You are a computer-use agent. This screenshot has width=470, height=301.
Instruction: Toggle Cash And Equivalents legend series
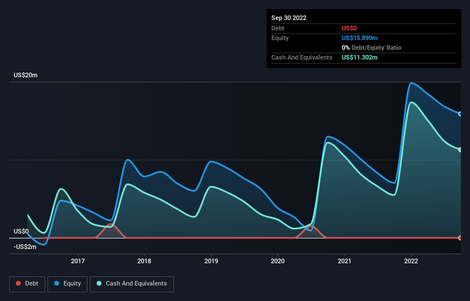coord(132,284)
